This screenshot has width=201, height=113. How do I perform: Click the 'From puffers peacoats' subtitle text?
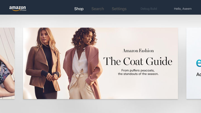138,70
